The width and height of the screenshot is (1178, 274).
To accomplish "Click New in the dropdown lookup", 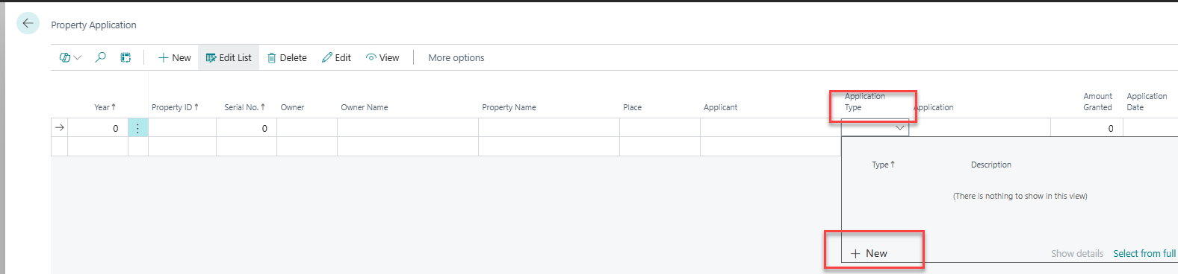I will [x=869, y=253].
